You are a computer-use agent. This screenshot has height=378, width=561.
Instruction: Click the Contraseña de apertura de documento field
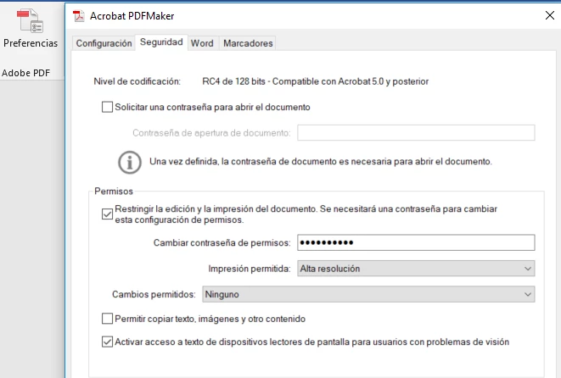click(x=416, y=133)
